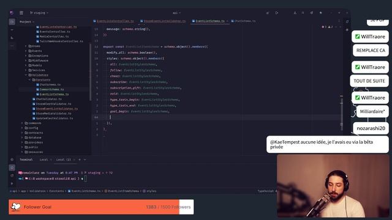Close the Local terminal tab
Image resolution: width=392 pixels, height=220 pixels.
[51, 159]
